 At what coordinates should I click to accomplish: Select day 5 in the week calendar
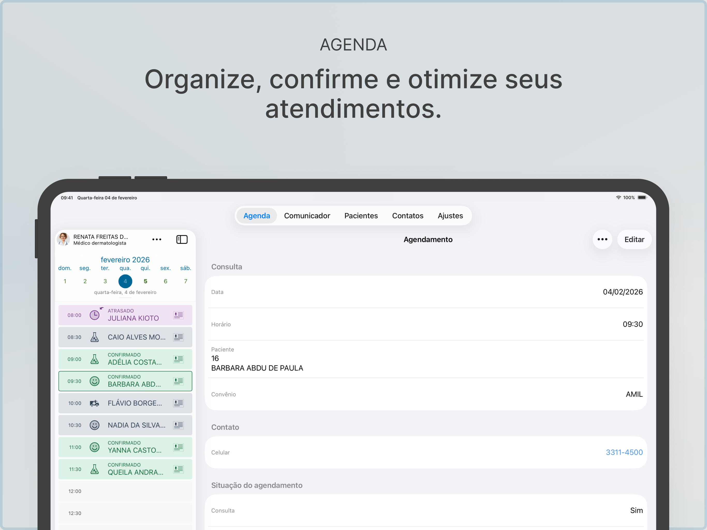(145, 281)
